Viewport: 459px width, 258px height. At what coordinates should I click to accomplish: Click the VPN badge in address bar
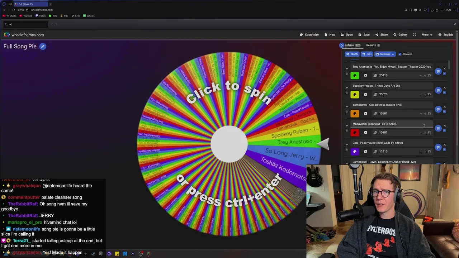pyautogui.click(x=21, y=10)
